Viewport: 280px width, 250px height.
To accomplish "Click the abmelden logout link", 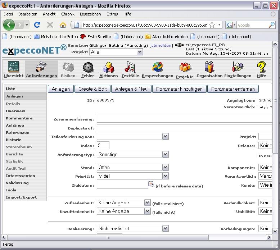I will pos(161,46).
